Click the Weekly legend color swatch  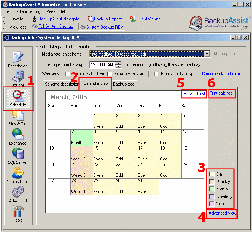pos(212,182)
